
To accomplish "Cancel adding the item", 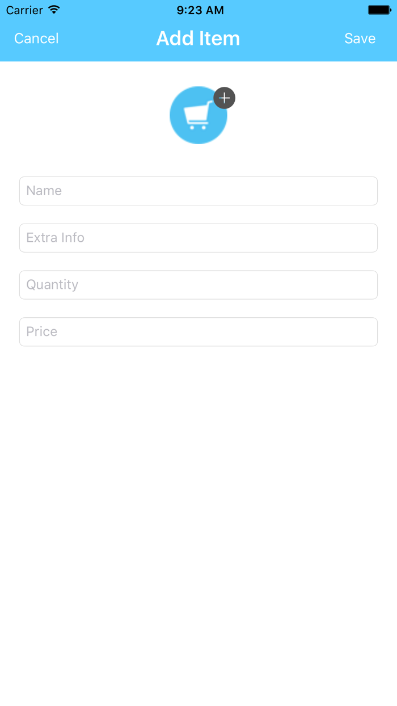I will [x=36, y=38].
